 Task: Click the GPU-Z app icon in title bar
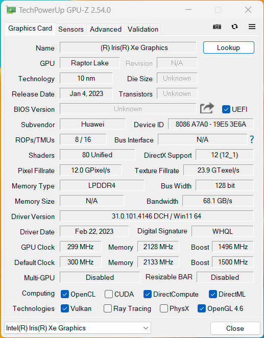click(x=11, y=10)
